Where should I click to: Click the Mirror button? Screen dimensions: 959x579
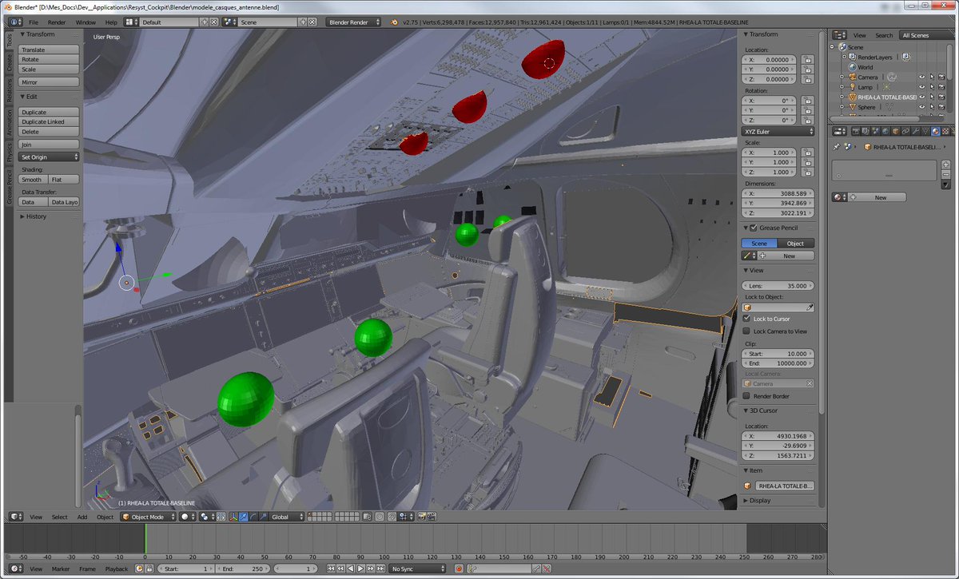coord(49,82)
